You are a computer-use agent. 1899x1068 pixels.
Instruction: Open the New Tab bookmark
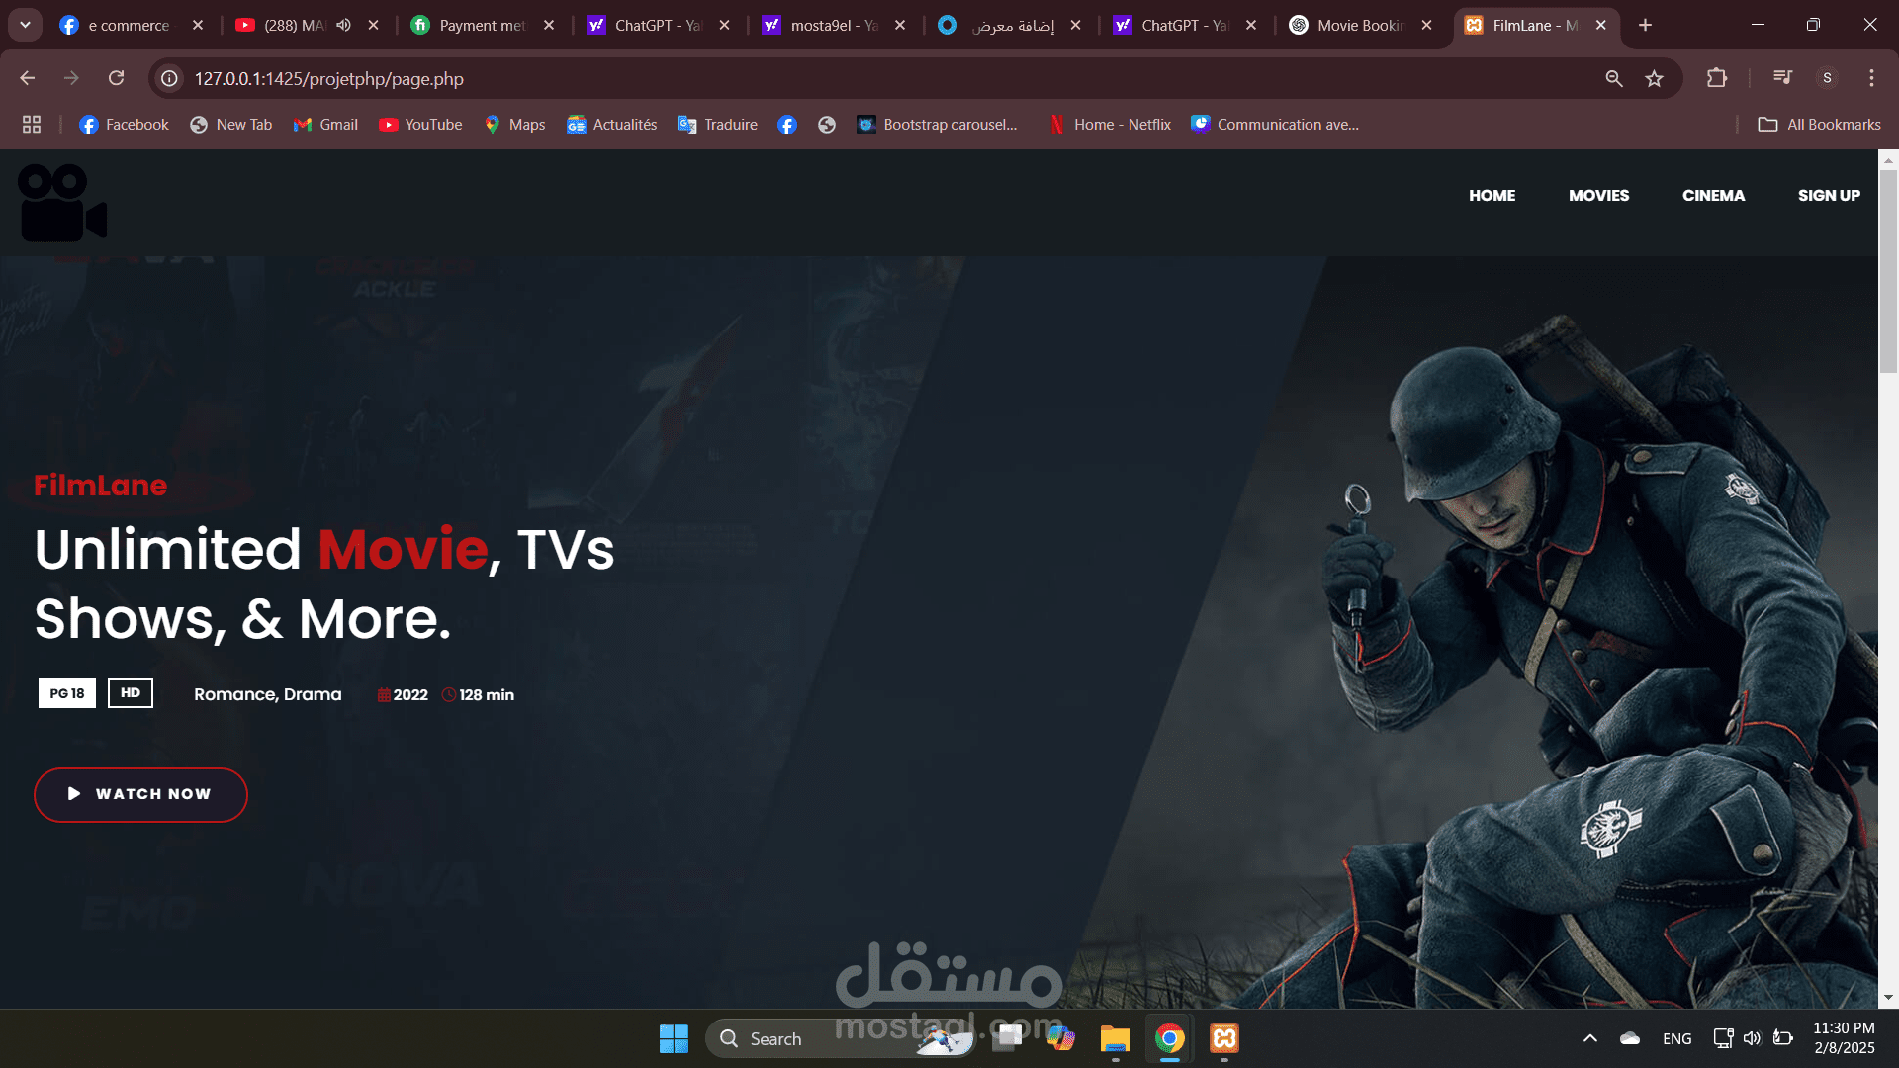230,125
